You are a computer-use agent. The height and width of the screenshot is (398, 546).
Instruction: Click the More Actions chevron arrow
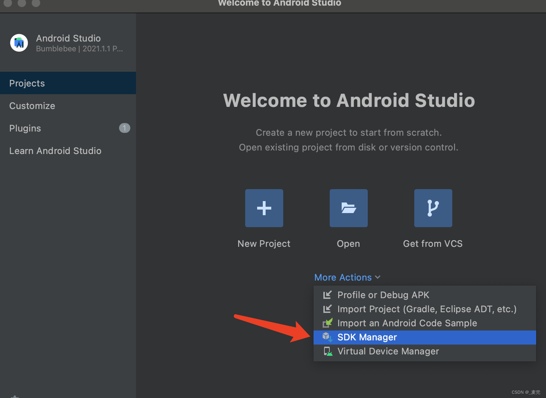click(378, 277)
